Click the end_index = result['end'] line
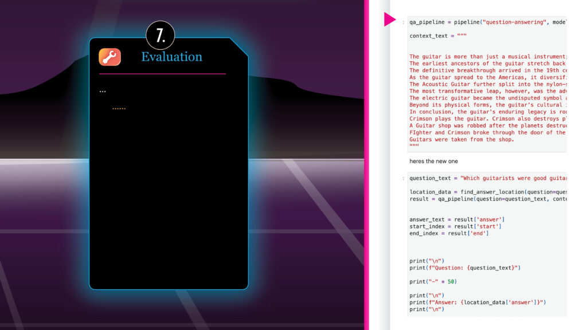 coord(449,233)
